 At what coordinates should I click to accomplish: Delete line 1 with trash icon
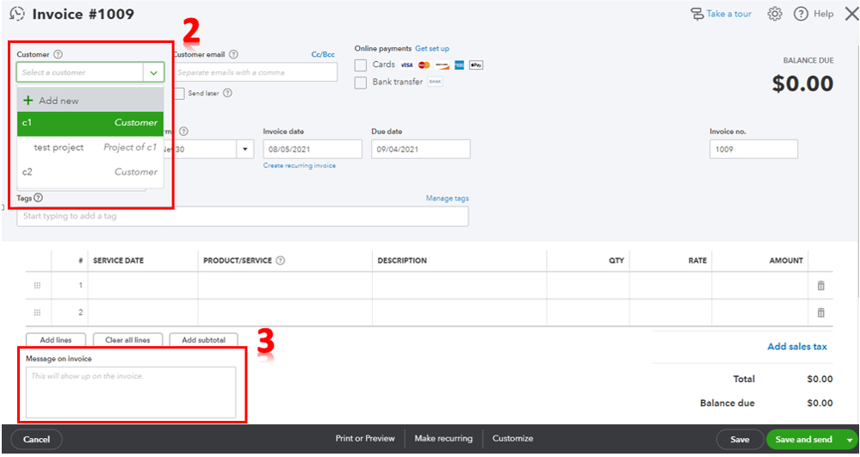tap(820, 285)
